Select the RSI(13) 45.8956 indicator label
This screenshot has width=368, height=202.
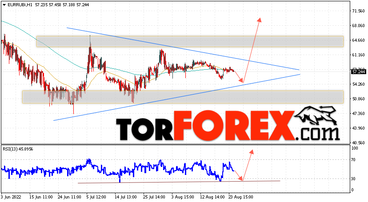click(x=18, y=149)
